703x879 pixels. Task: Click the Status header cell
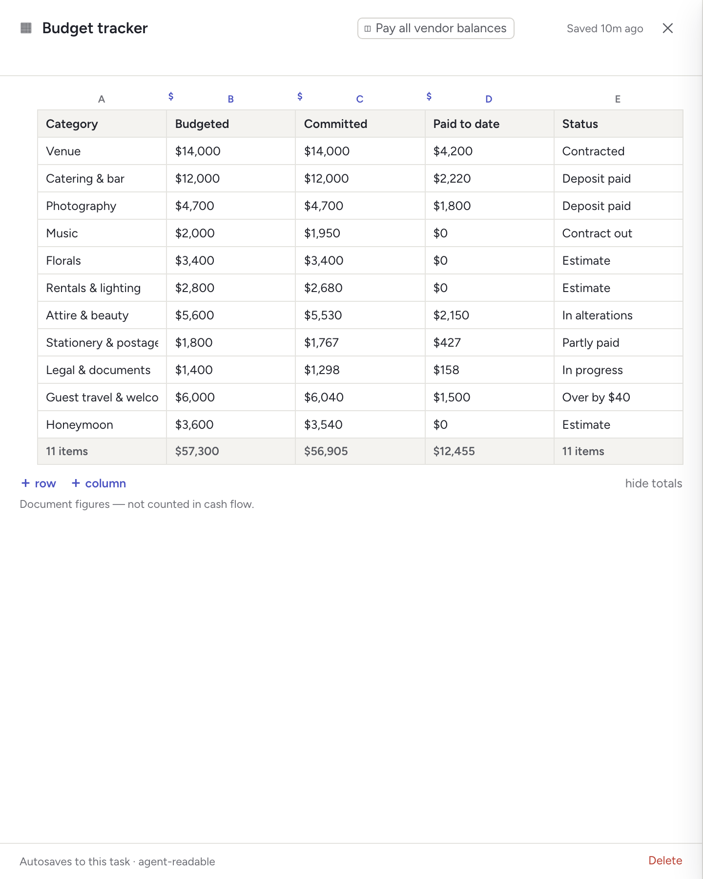(x=618, y=124)
